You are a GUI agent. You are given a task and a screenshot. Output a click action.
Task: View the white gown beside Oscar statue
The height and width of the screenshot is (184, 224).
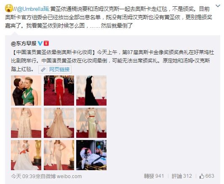click(x=26, y=155)
